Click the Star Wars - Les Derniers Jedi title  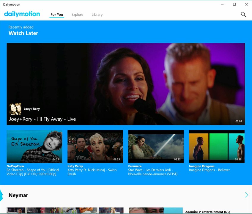[x=153, y=172]
